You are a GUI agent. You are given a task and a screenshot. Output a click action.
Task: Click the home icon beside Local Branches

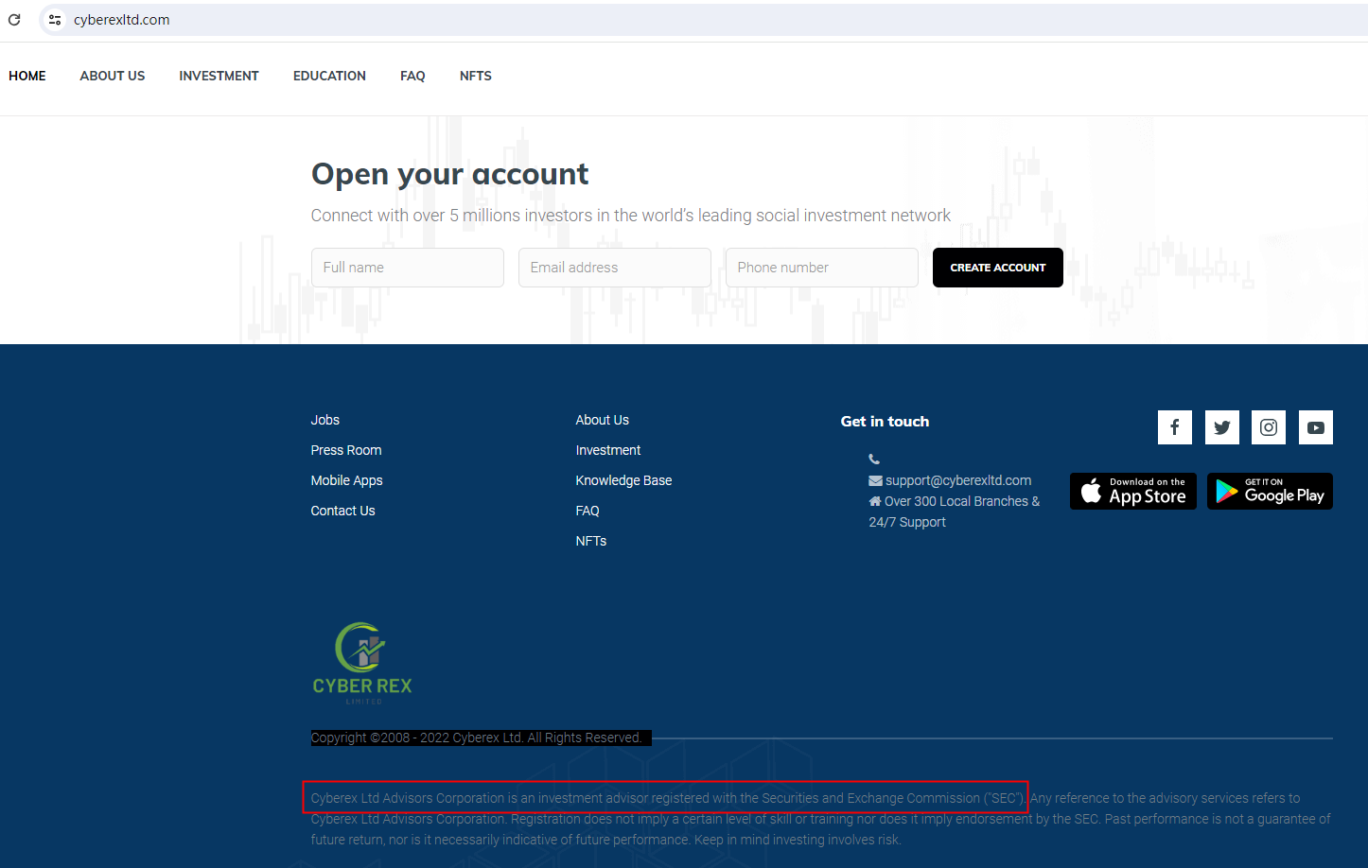click(x=875, y=501)
